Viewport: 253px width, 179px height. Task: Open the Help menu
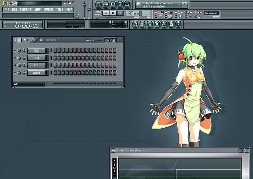pyautogui.click(x=69, y=9)
